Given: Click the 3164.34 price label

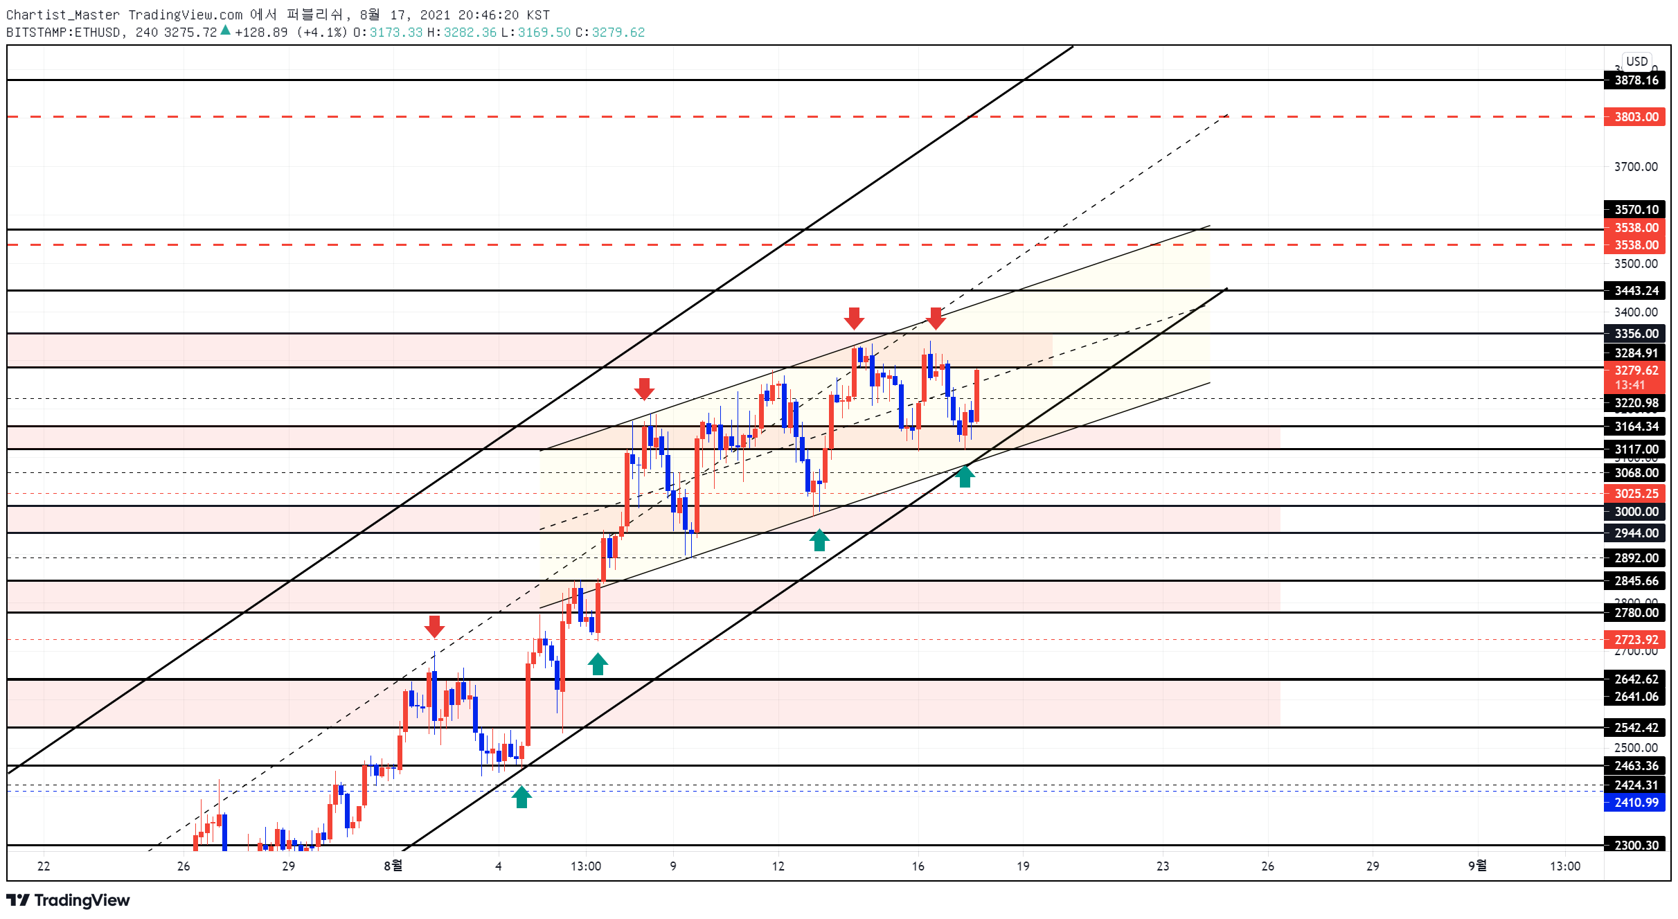Looking at the screenshot, I should click(1635, 427).
